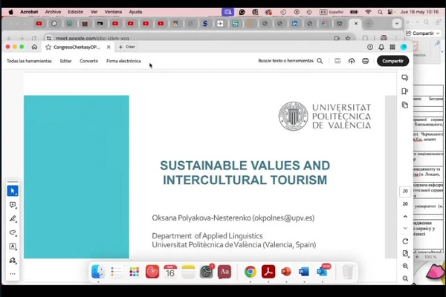Star the current document as favorite
Image resolution: width=446 pixels, height=297 pixels.
coord(48,47)
